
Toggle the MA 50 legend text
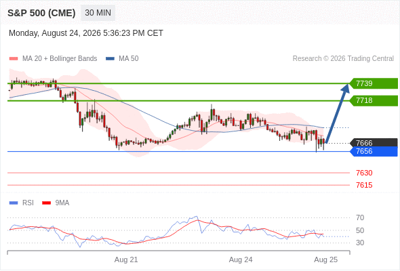pyautogui.click(x=129, y=59)
